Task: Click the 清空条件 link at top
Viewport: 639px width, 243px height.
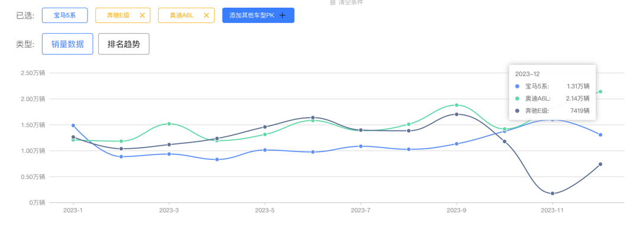Action: pyautogui.click(x=346, y=2)
